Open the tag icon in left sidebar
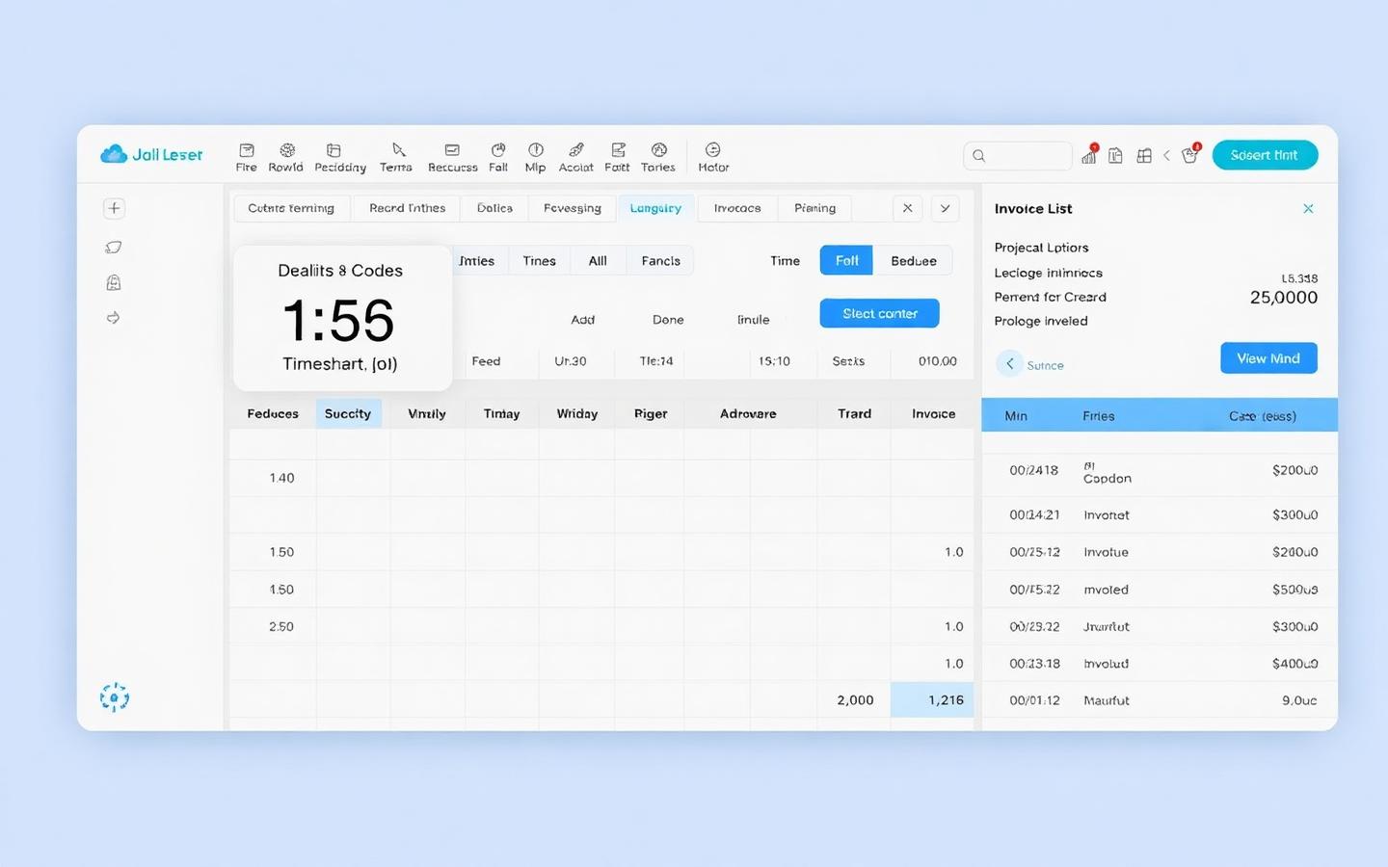 tap(114, 247)
